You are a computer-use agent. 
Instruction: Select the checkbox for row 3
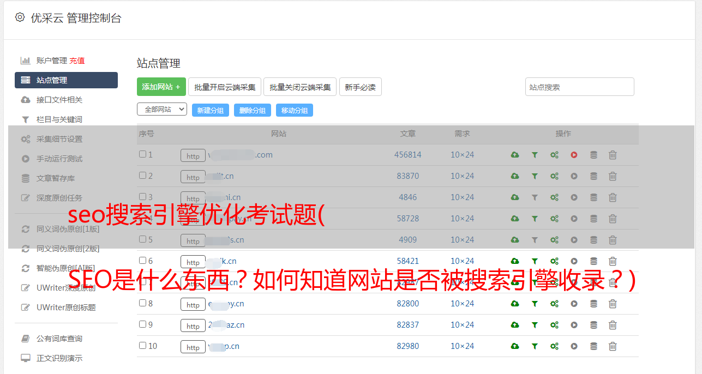click(142, 197)
